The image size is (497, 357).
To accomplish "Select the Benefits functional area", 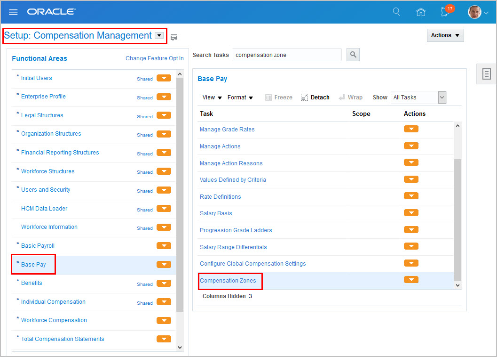I will click(32, 283).
